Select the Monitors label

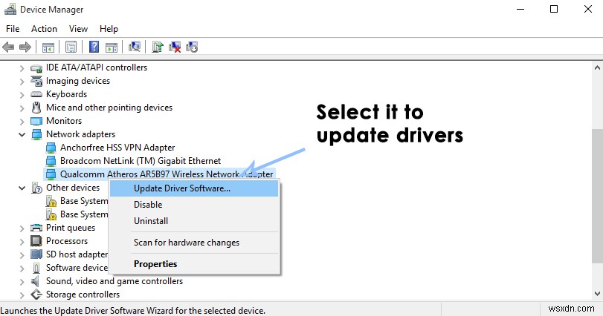coord(64,121)
